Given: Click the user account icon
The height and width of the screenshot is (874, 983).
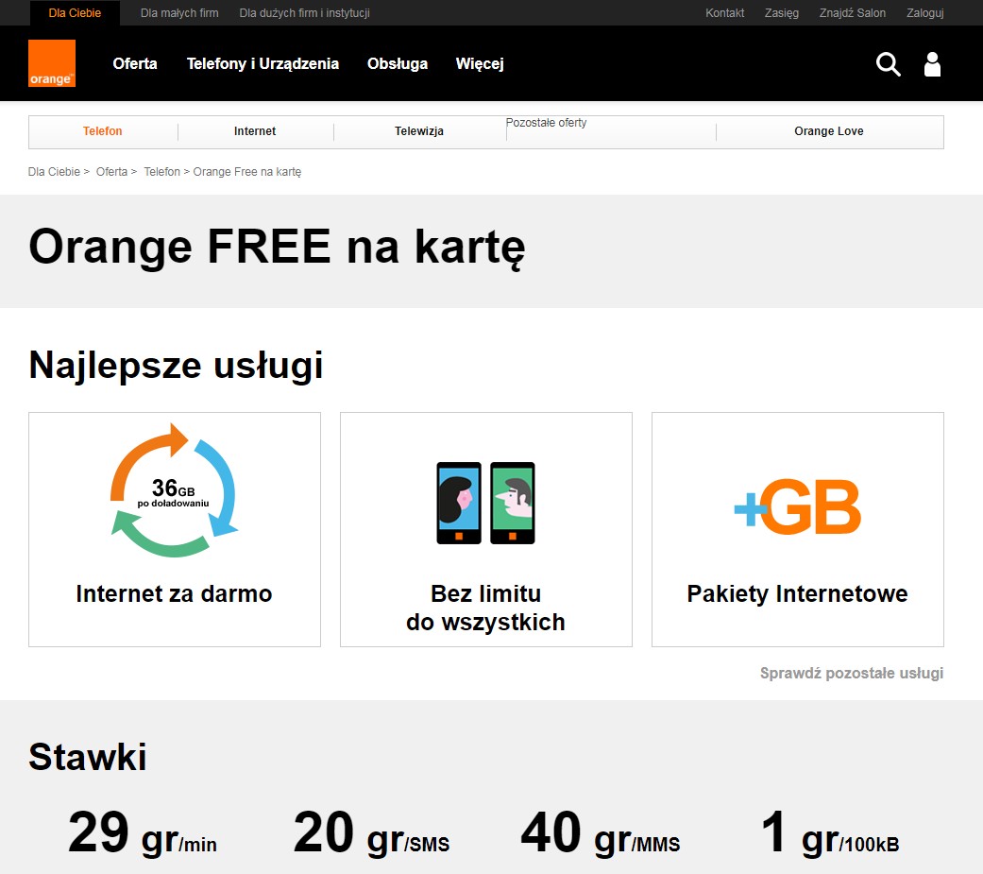Looking at the screenshot, I should click(932, 64).
